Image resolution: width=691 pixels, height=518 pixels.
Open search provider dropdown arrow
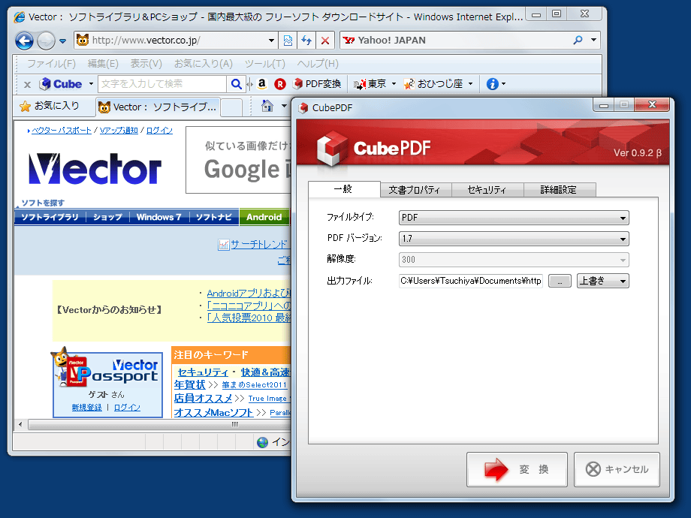click(x=593, y=40)
